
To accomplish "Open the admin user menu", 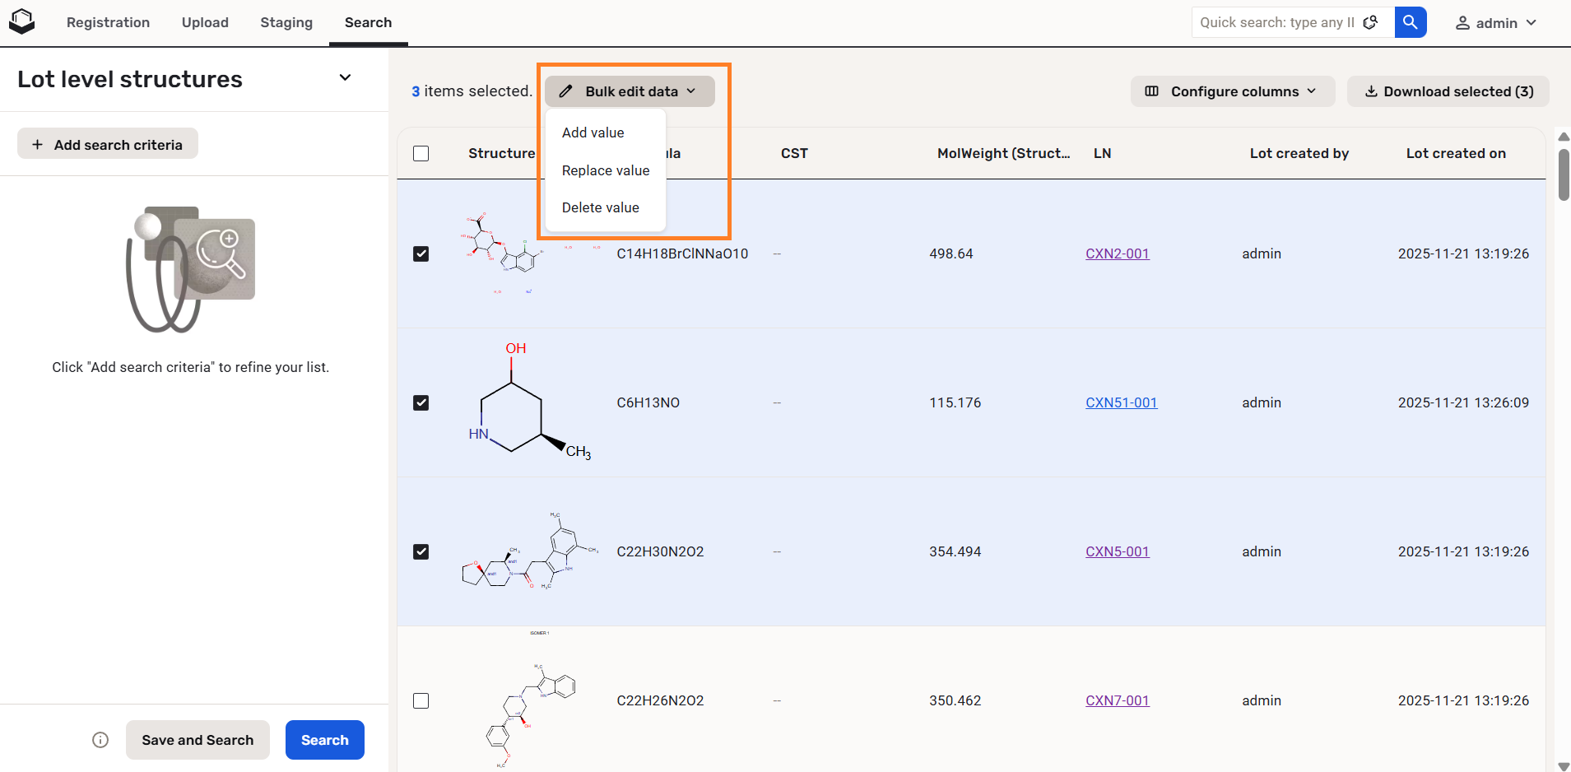I will pyautogui.click(x=1495, y=23).
